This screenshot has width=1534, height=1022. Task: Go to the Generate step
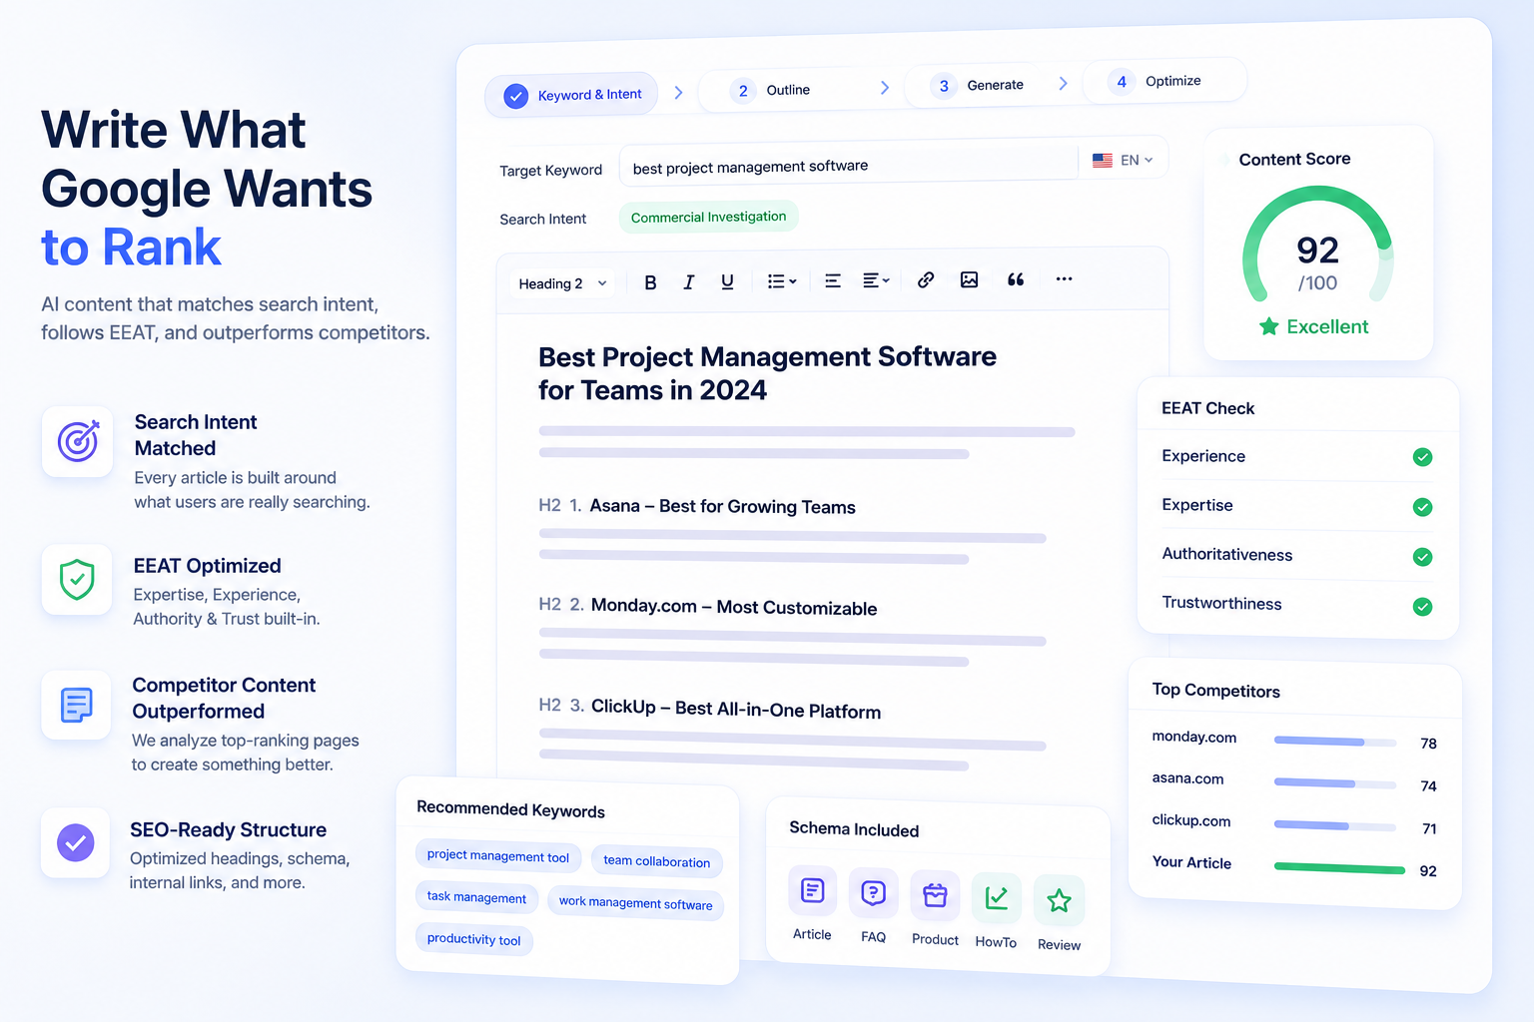tap(977, 86)
